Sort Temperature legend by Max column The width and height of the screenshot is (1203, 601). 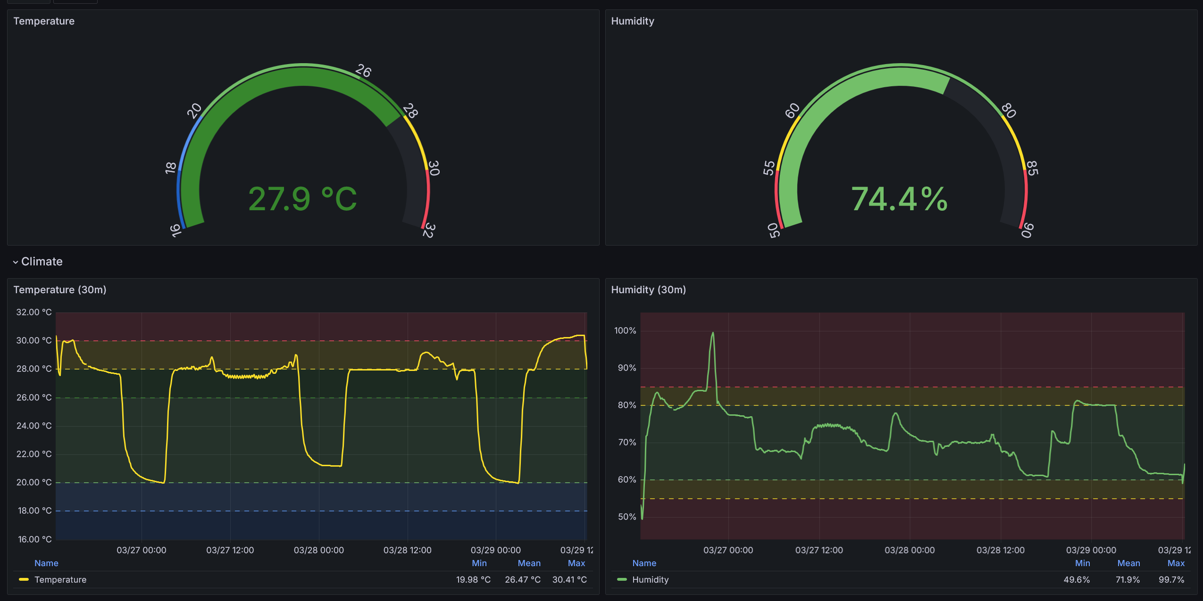[576, 563]
